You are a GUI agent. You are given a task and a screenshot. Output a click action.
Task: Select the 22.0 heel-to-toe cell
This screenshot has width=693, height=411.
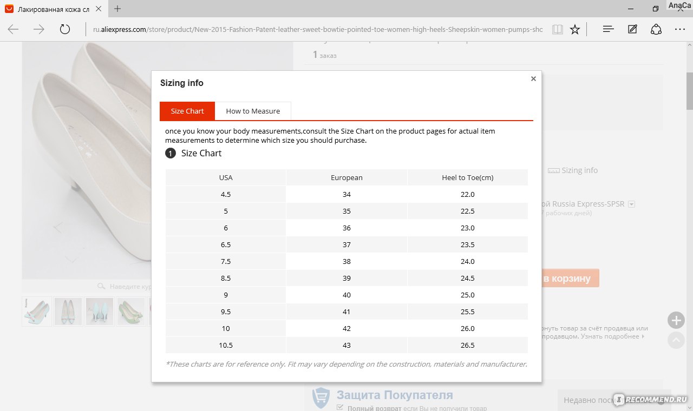point(468,194)
